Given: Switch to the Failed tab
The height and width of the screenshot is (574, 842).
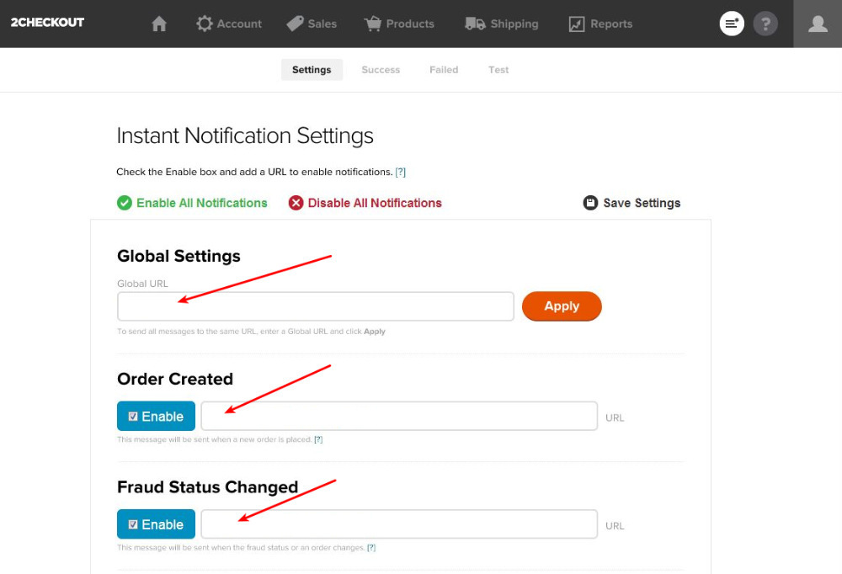Looking at the screenshot, I should coord(444,70).
